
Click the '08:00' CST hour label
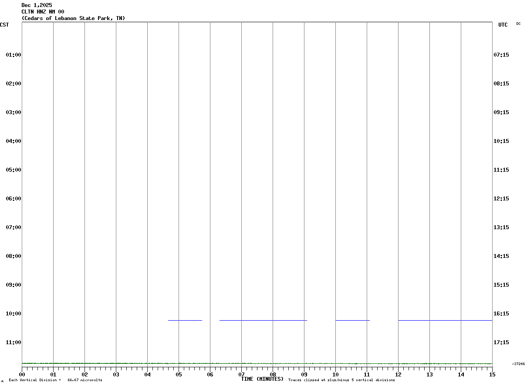14,256
